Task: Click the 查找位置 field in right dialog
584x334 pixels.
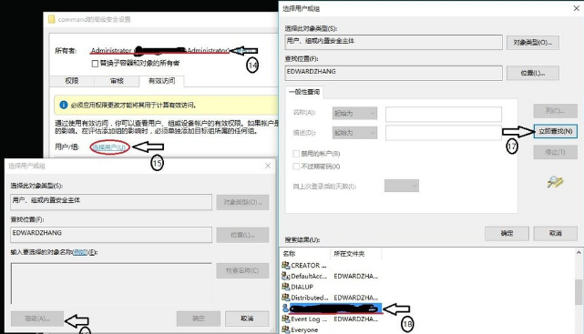Action: (x=394, y=73)
